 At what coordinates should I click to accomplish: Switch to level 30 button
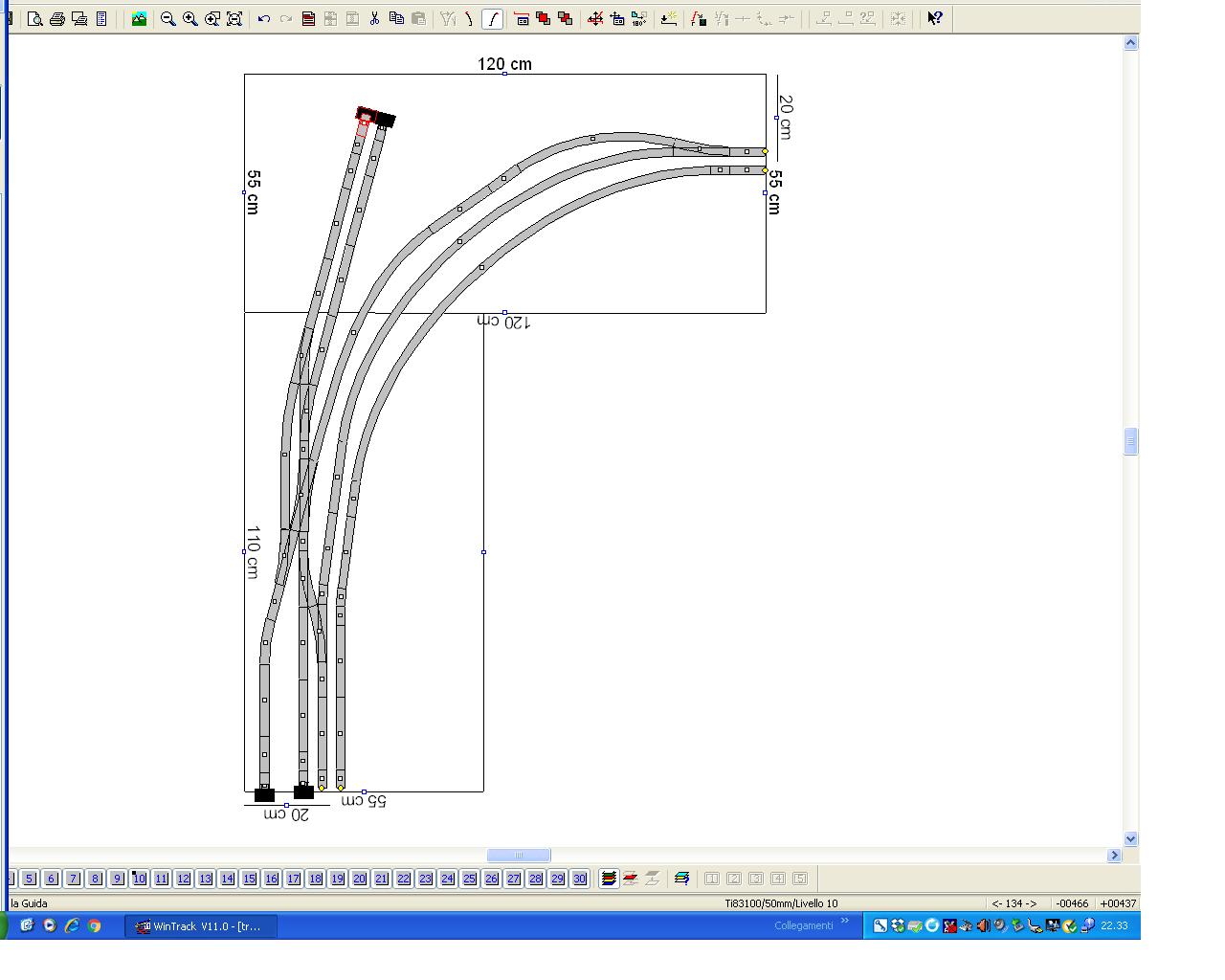(x=580, y=879)
